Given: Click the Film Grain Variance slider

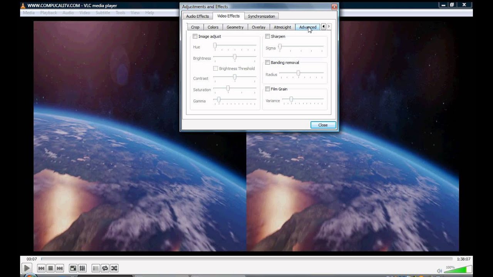Looking at the screenshot, I should [x=303, y=100].
